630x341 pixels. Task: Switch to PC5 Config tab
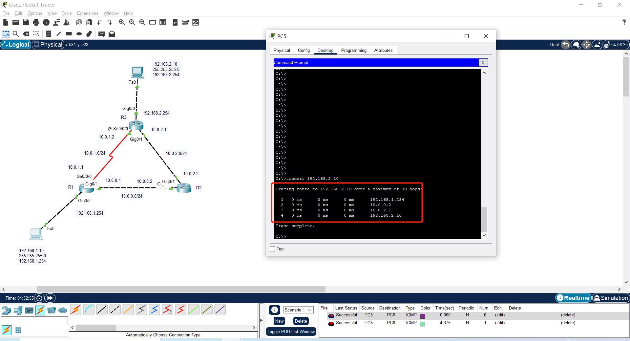(304, 50)
